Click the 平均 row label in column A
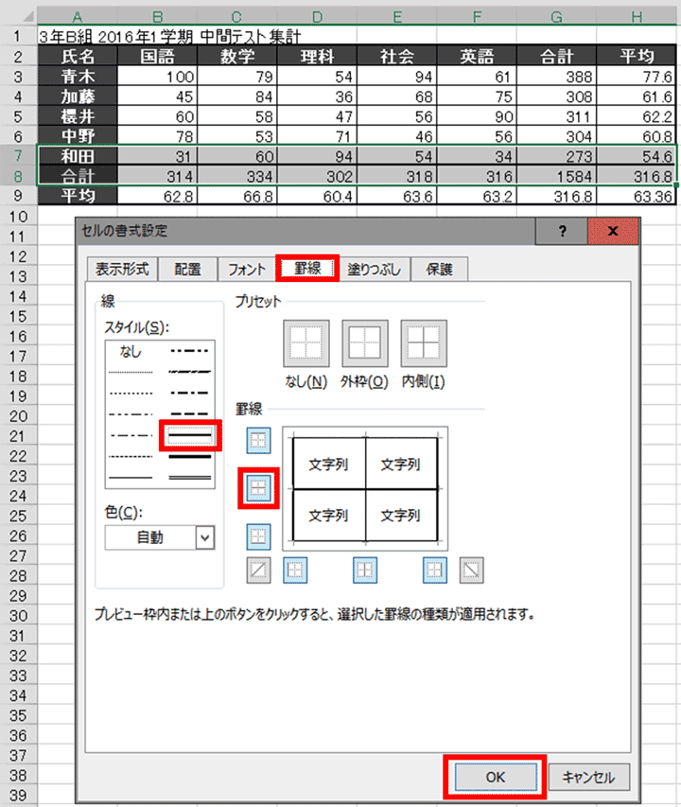This screenshot has width=681, height=807. tap(78, 196)
